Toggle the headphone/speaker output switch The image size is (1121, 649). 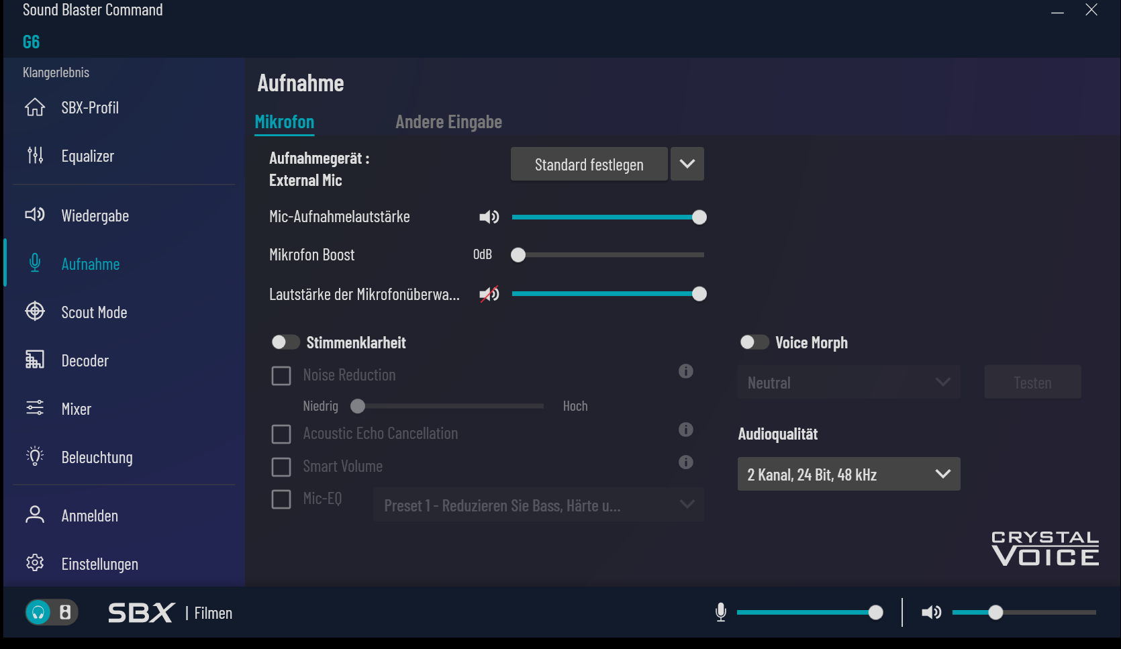[52, 612]
